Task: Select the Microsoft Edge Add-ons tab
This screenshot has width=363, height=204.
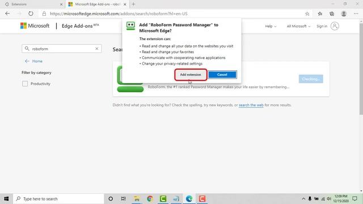Action: [97, 4]
